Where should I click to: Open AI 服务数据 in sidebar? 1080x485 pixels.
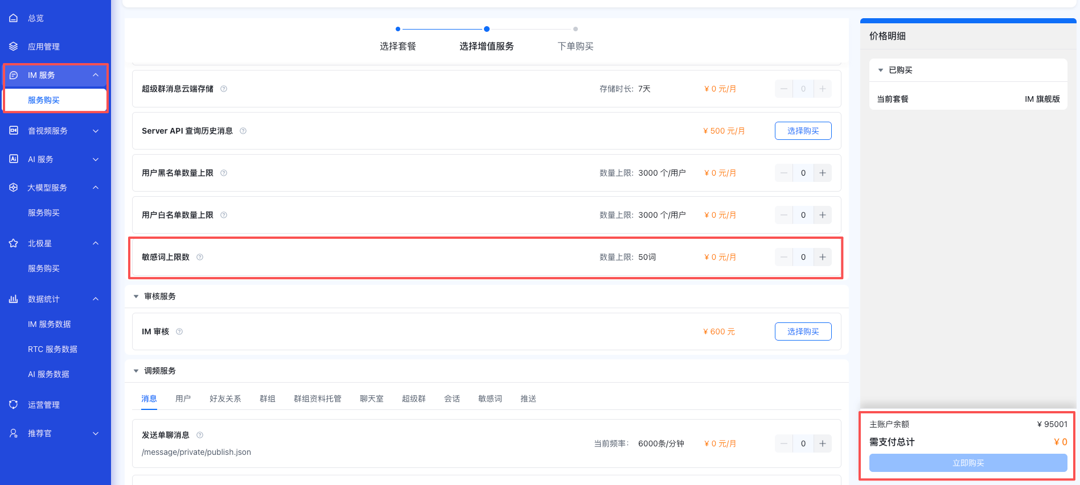tap(48, 374)
